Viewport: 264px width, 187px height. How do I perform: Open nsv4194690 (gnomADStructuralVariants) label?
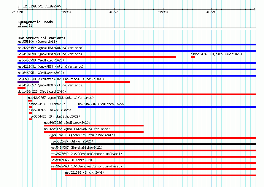pos(51,54)
